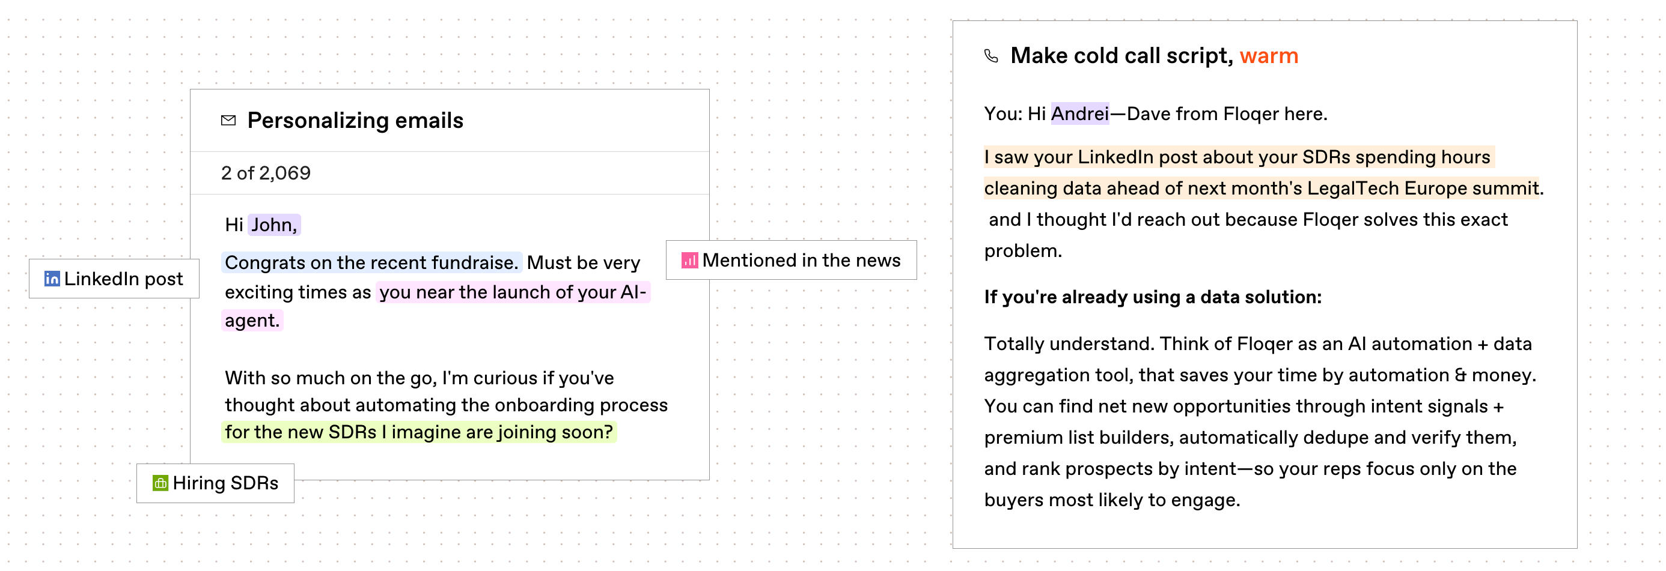Click the highlighted name "John," in the email
Viewport: 1666px width, 571px height.
(274, 225)
